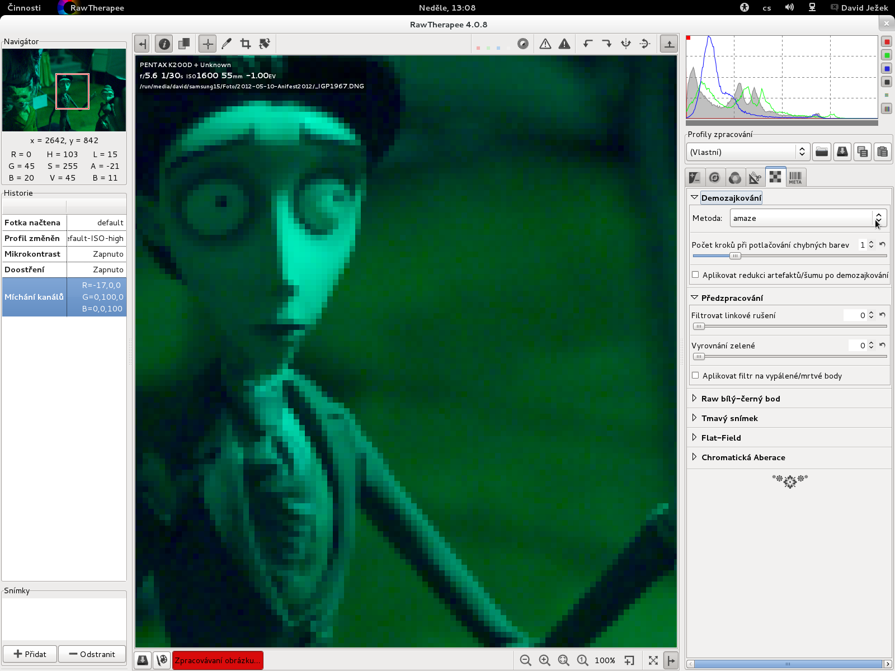Toggle RGB indicator bar in histogram
Viewport: 895px width, 671px height.
point(887,109)
